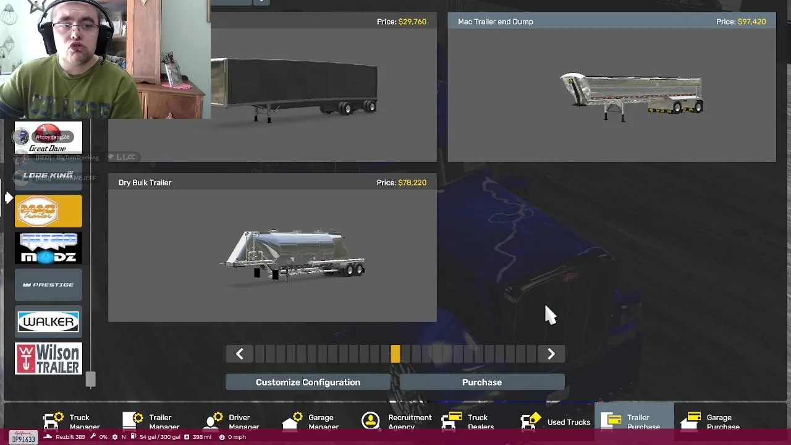The height and width of the screenshot is (445, 791).
Task: Click the highlighted yellow page indicator
Action: 395,354
